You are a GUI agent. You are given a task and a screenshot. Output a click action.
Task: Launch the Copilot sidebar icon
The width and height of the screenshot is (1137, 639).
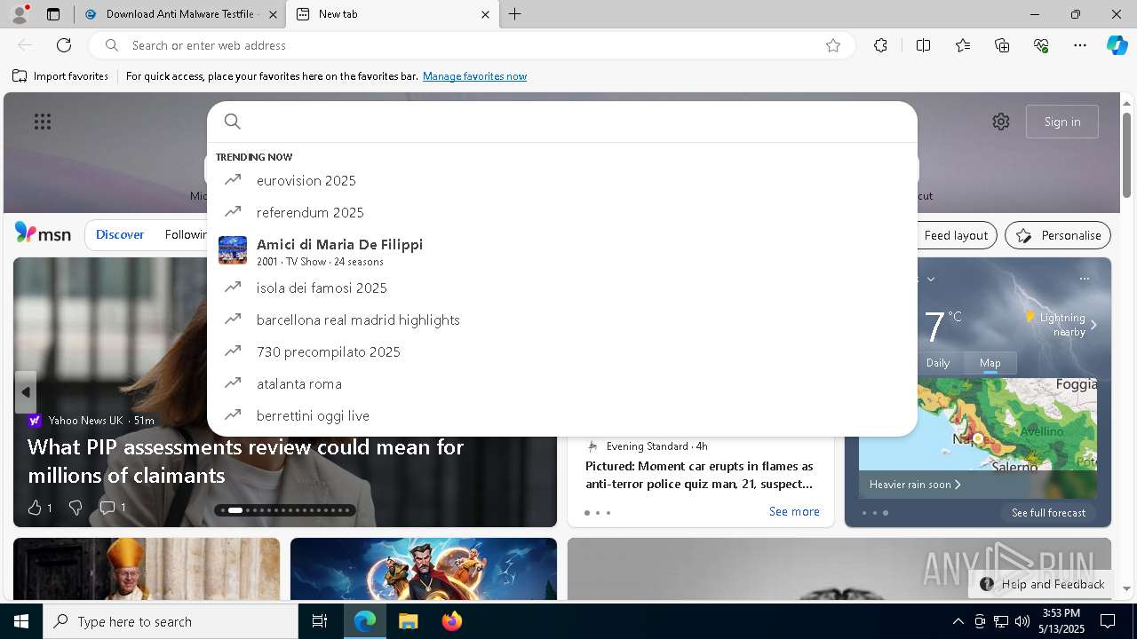tap(1117, 45)
